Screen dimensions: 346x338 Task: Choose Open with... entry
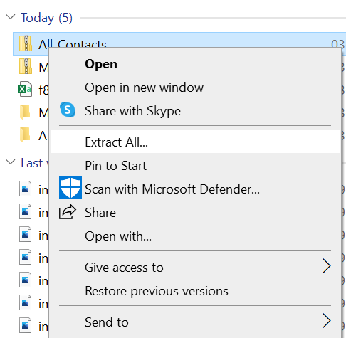pos(118,236)
